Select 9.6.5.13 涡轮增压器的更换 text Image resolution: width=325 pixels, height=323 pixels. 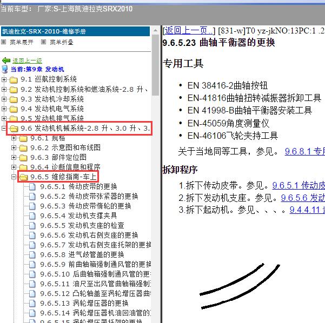[84, 304]
